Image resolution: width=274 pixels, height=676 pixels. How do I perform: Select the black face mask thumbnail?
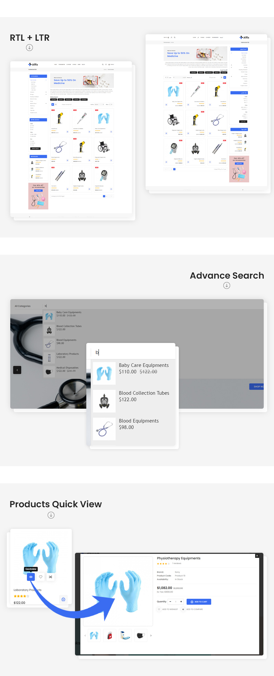pyautogui.click(x=141, y=635)
